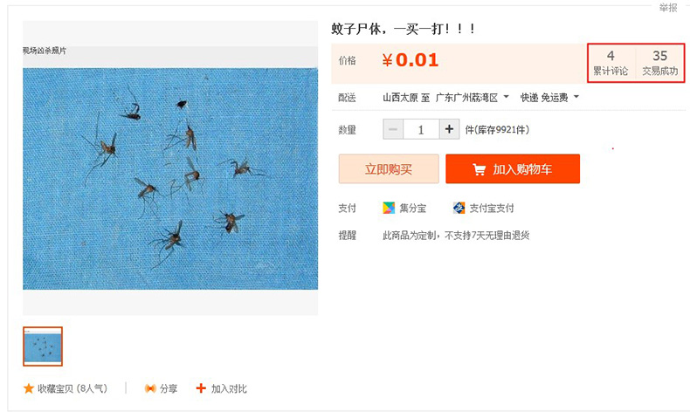Click into the quantity input field
The width and height of the screenshot is (690, 418).
[421, 129]
